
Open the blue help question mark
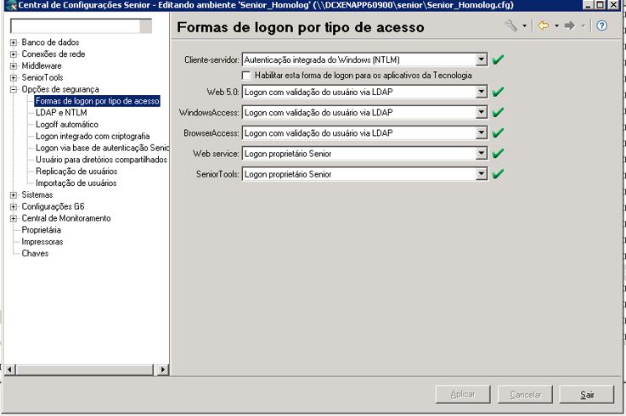[x=602, y=26]
